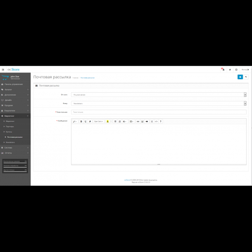Click the Bold formatting button
This screenshot has width=252, height=252.
click(x=81, y=121)
